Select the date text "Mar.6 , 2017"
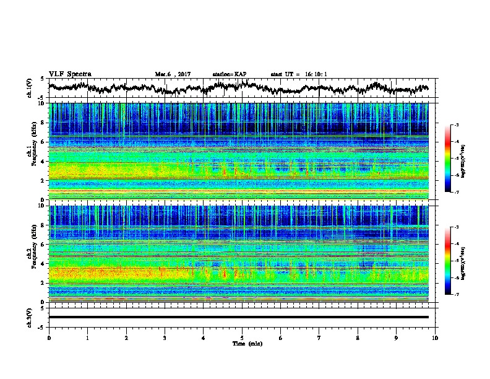This screenshot has width=490, height=379. (x=173, y=74)
